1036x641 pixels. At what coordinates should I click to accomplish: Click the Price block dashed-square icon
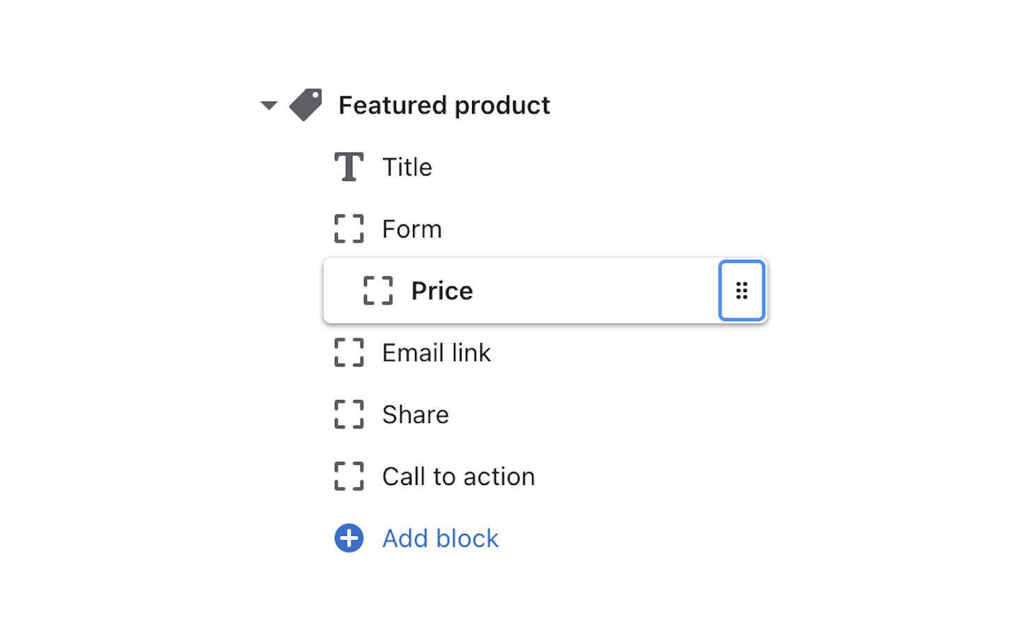click(x=378, y=291)
